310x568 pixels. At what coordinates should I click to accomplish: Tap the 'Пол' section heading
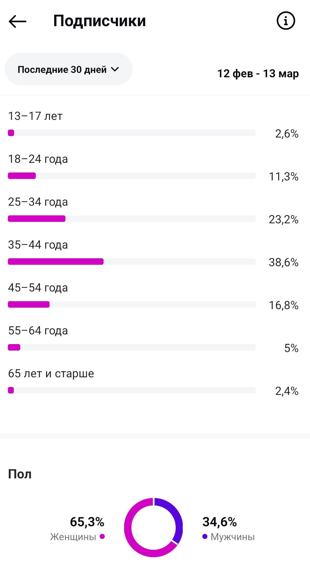(20, 474)
